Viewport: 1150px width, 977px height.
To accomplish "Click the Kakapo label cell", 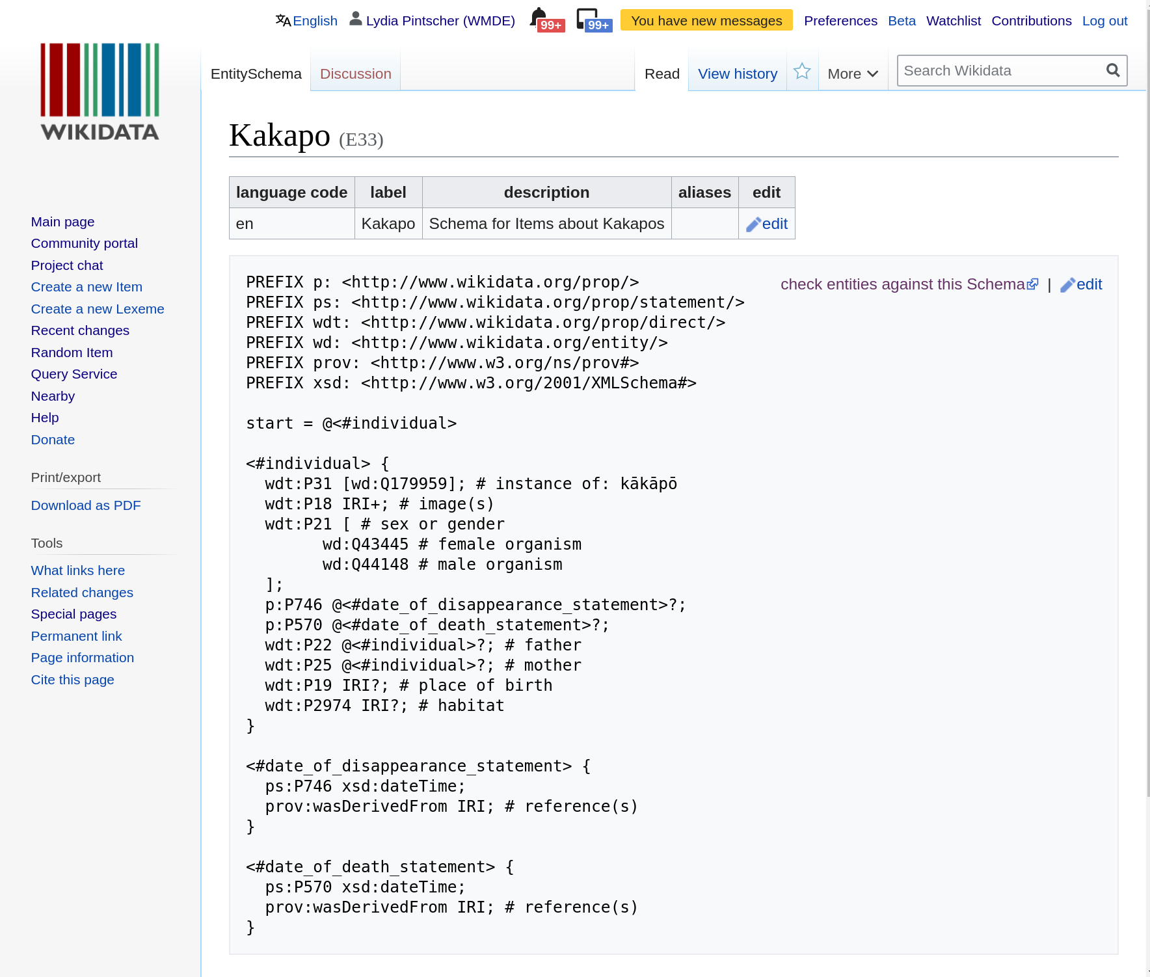I will 388,224.
